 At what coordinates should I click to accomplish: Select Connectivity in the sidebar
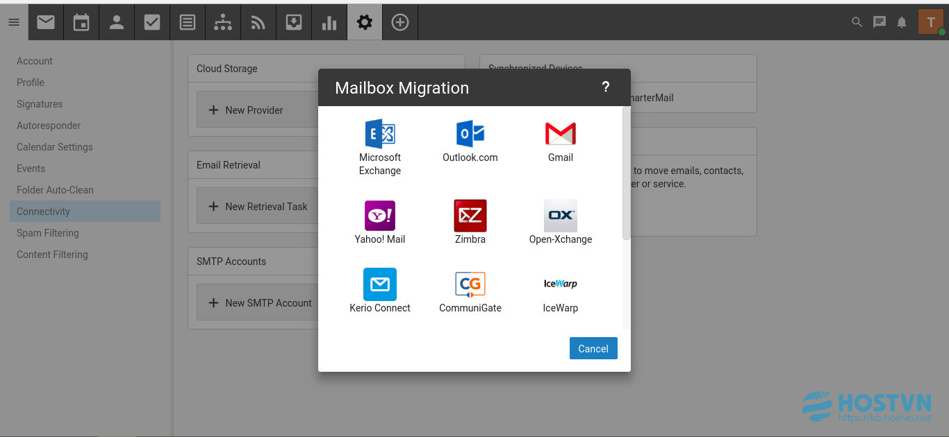coord(85,212)
